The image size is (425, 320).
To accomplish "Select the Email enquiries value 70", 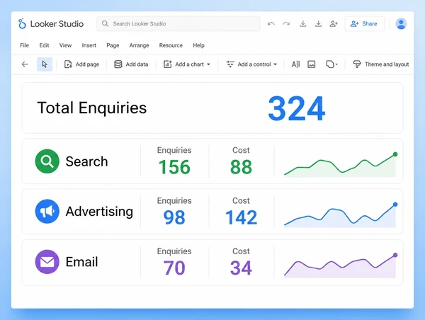I will (174, 268).
